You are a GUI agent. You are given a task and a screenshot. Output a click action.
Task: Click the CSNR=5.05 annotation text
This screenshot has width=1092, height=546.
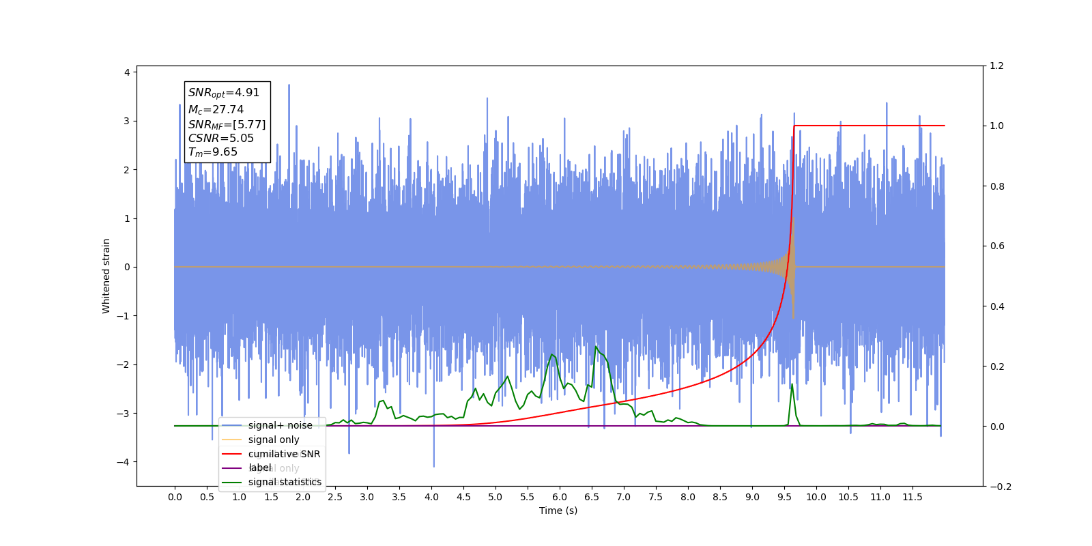[x=221, y=138]
